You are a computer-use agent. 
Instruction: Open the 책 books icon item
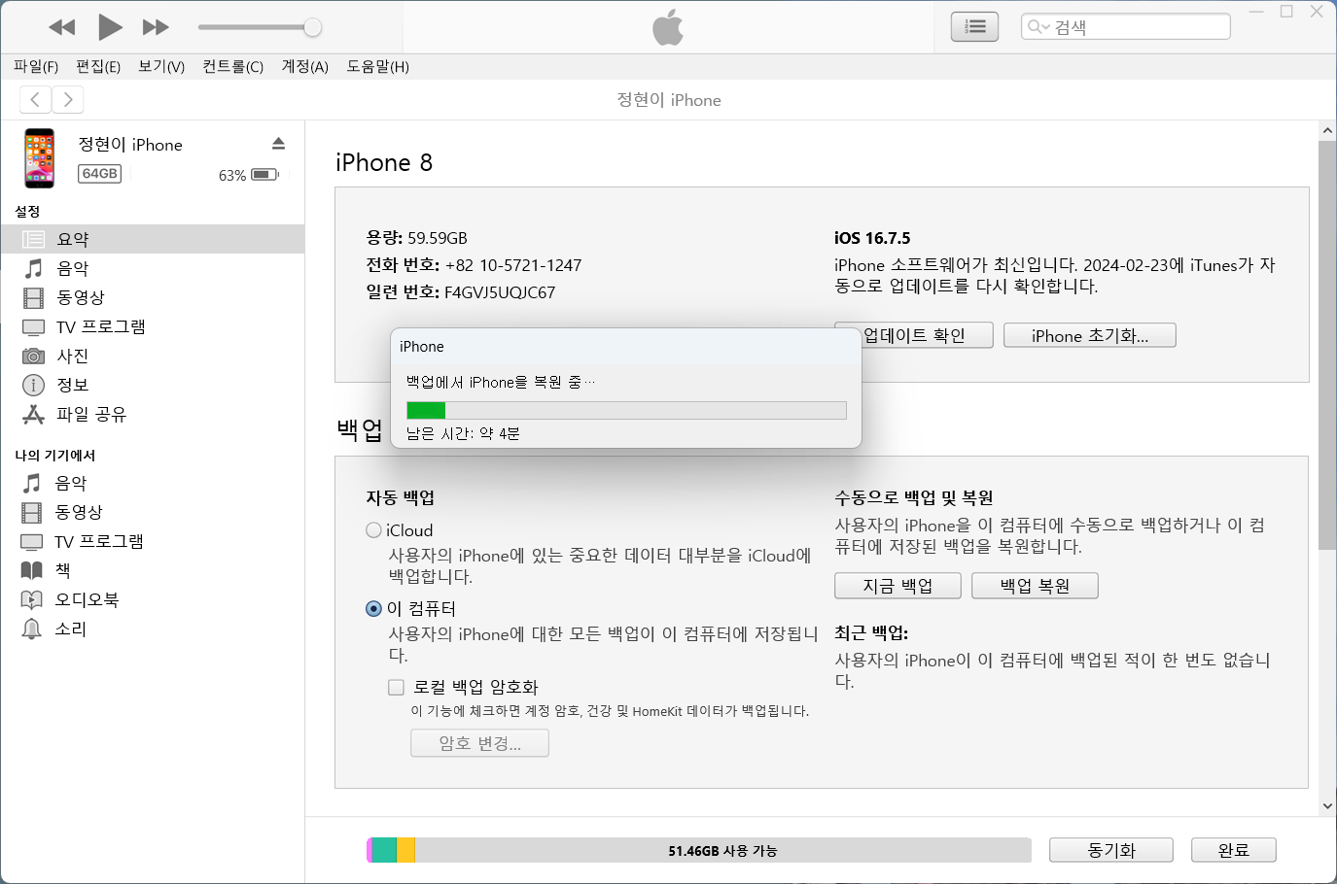coord(32,570)
